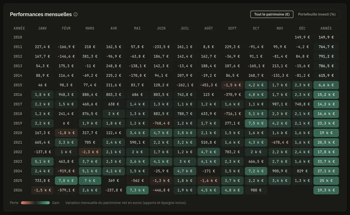The image size is (350, 215).
Task: Select the 2020 year row label
Action: [x=18, y=133]
